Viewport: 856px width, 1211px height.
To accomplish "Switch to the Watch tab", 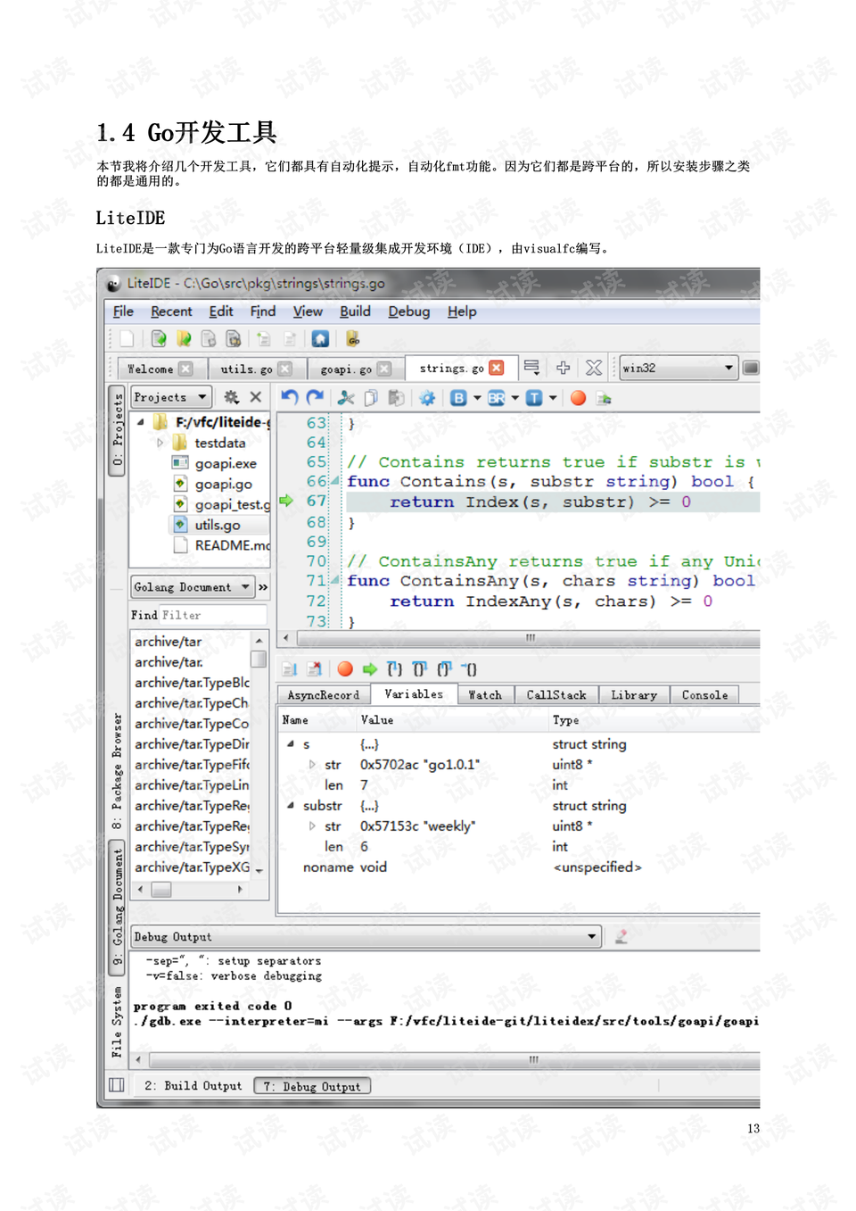I will [x=486, y=694].
